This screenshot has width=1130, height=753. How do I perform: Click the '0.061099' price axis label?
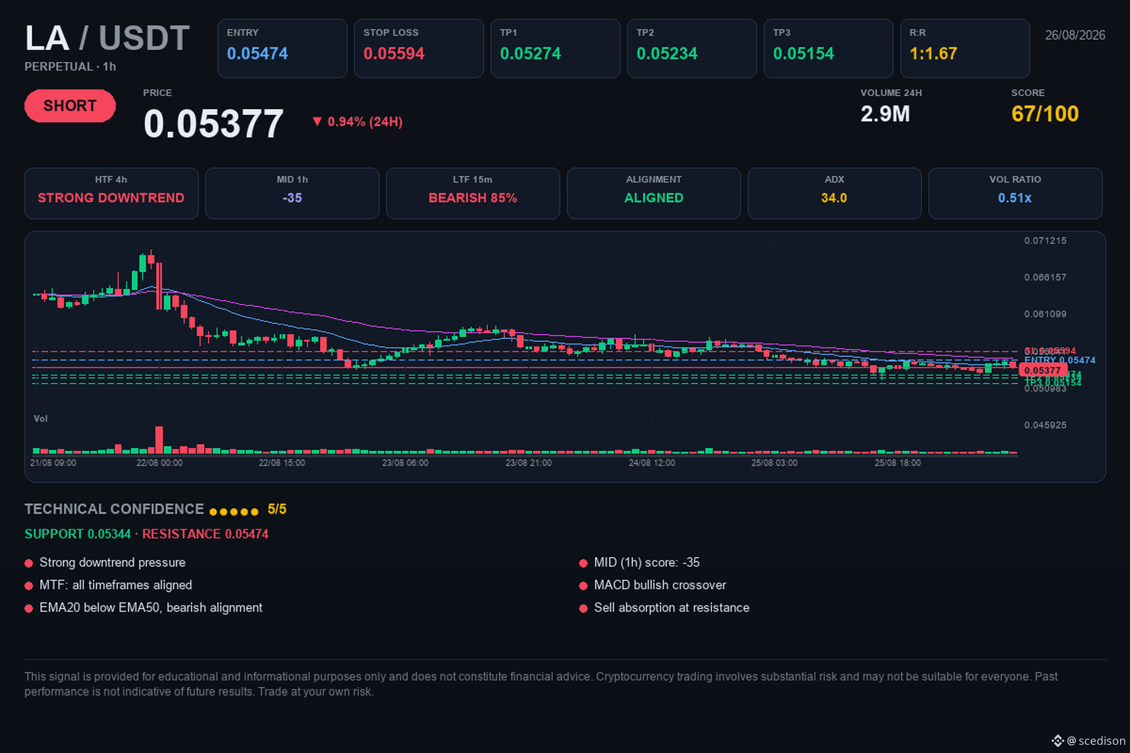[x=1045, y=314]
